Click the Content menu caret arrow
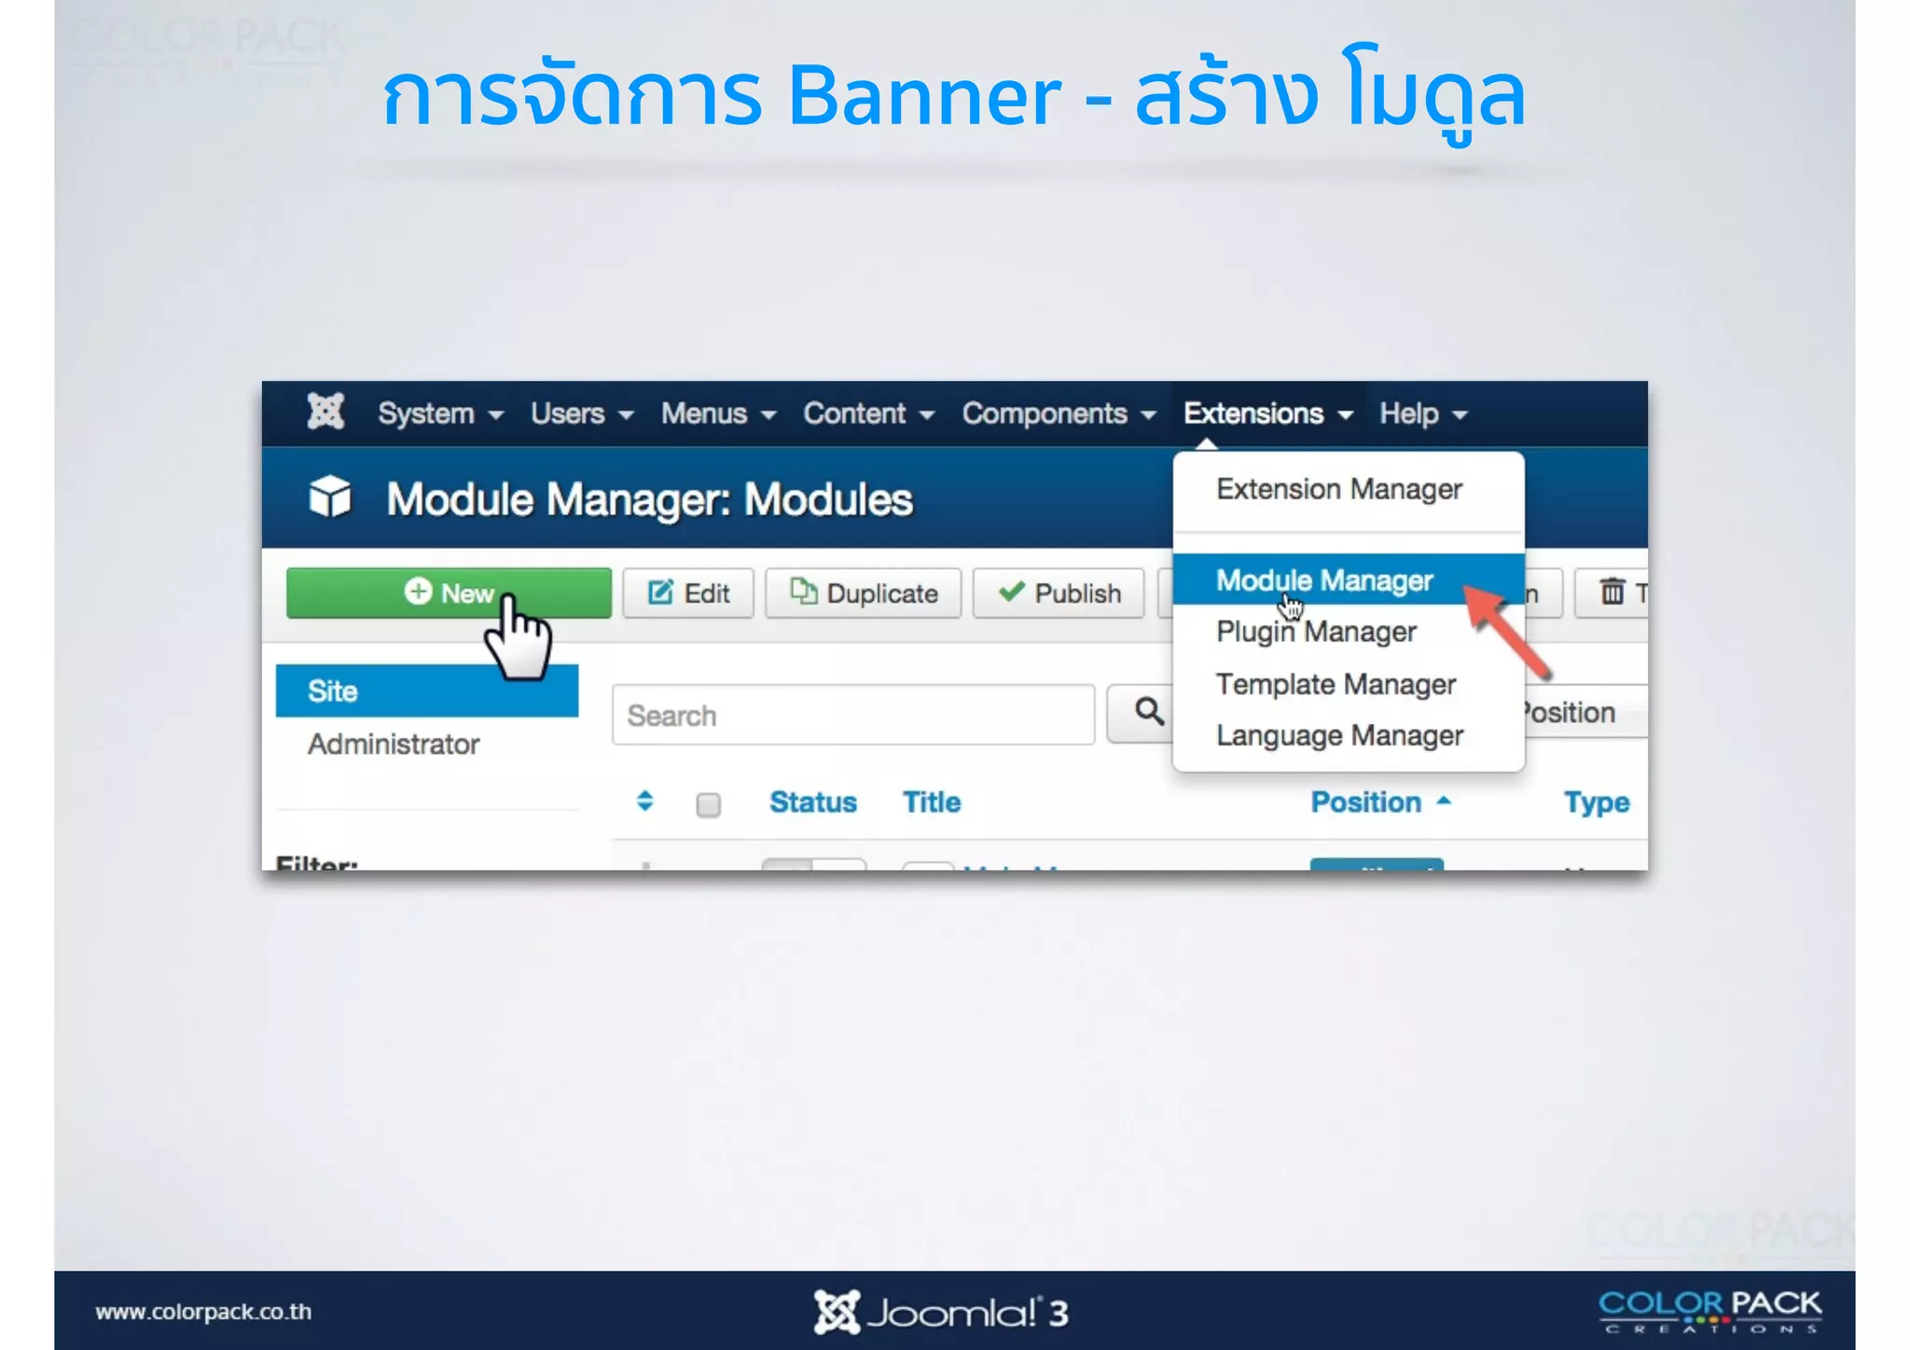 tap(926, 415)
